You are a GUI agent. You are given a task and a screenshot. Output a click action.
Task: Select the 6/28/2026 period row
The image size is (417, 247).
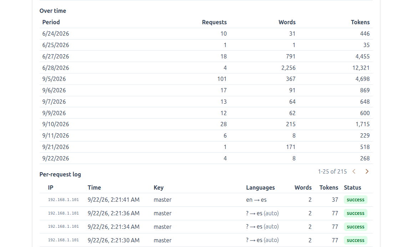point(206,68)
